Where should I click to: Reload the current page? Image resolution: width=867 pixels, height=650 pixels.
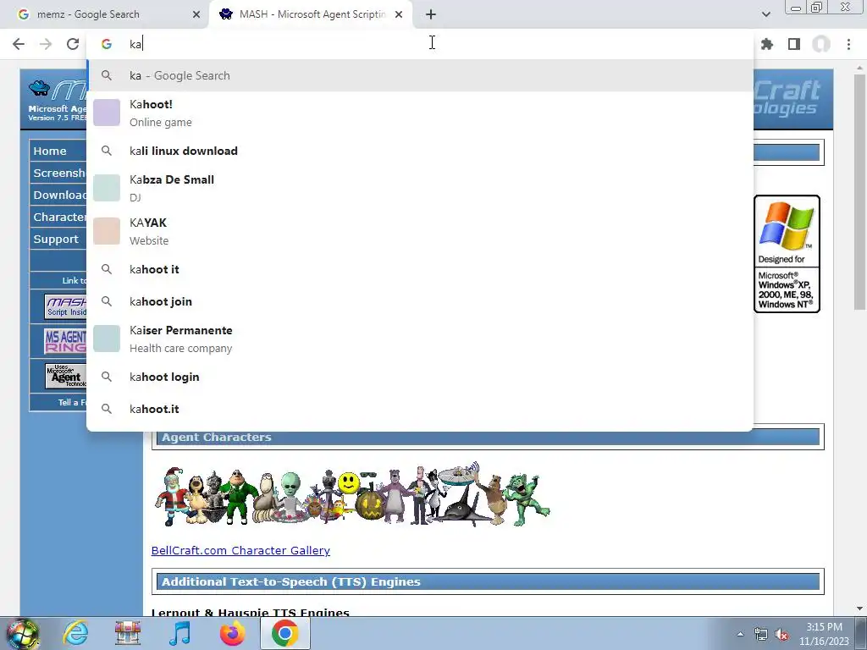pyautogui.click(x=73, y=44)
